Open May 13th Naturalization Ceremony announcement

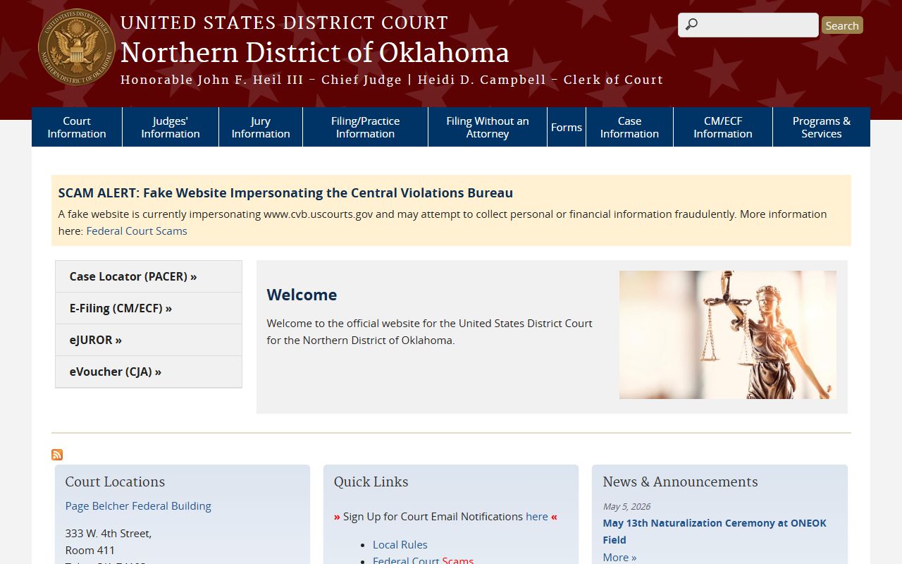coord(715,531)
